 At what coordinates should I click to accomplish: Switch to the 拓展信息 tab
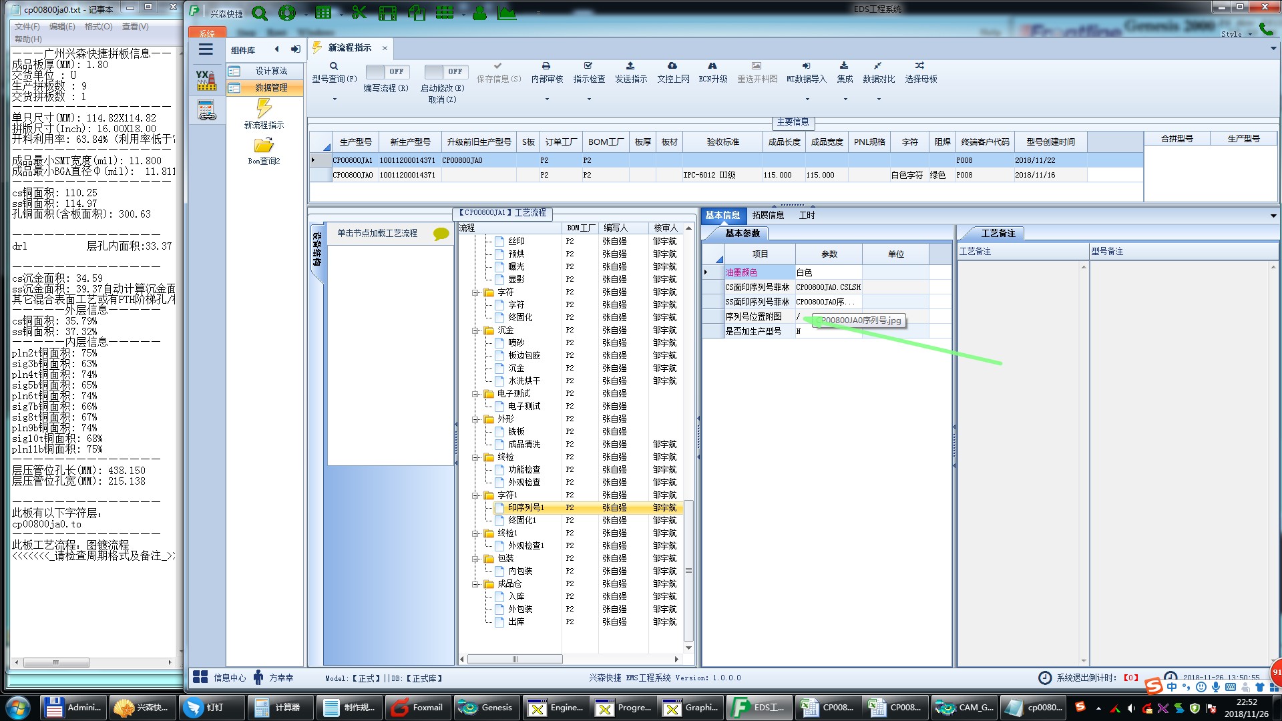pos(768,215)
